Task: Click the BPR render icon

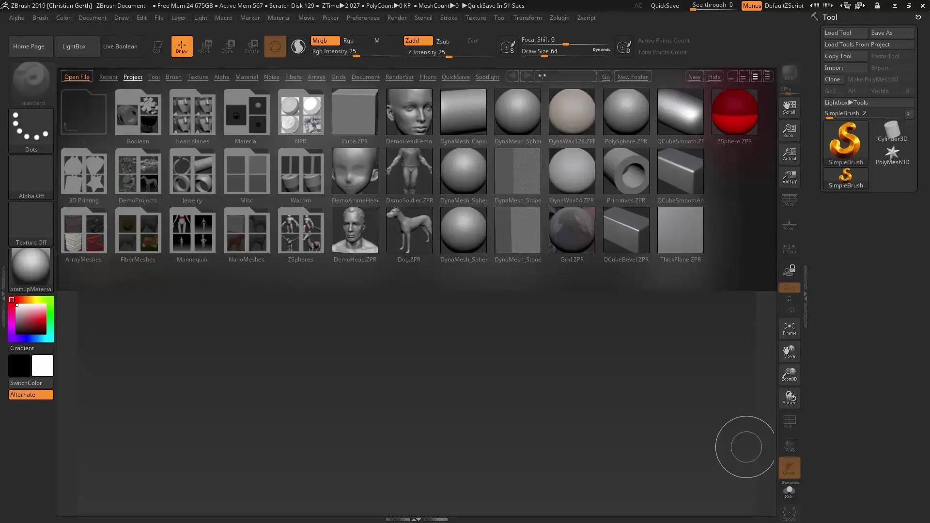Action: coord(789,74)
